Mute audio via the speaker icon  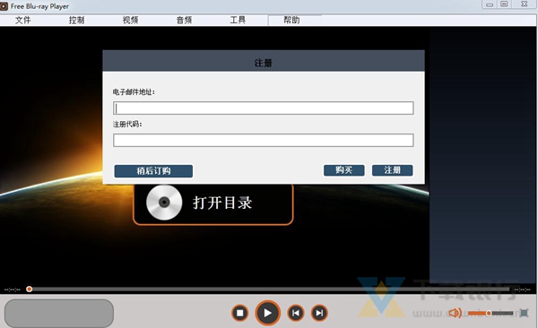click(x=455, y=313)
